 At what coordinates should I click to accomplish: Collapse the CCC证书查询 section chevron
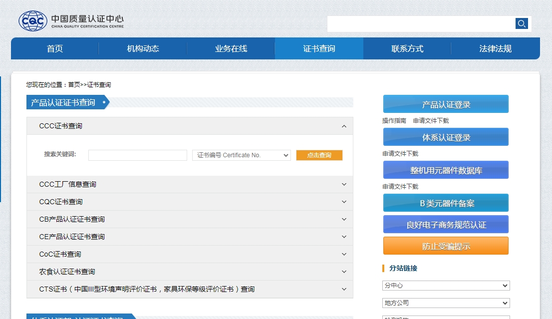point(343,126)
